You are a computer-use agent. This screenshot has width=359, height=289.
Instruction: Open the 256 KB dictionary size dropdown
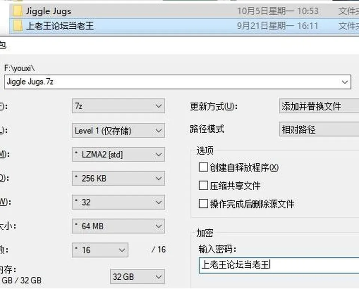tap(119, 178)
